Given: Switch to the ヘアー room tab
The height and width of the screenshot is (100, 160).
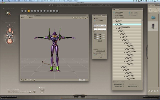Looking at the screenshot, I should pos(80,5).
